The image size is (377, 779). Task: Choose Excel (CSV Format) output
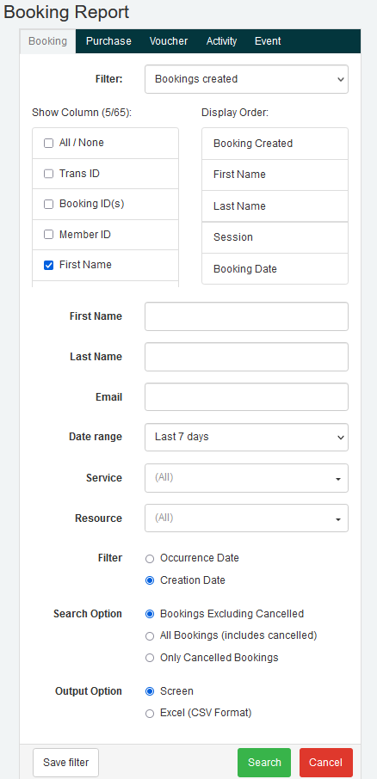[150, 714]
